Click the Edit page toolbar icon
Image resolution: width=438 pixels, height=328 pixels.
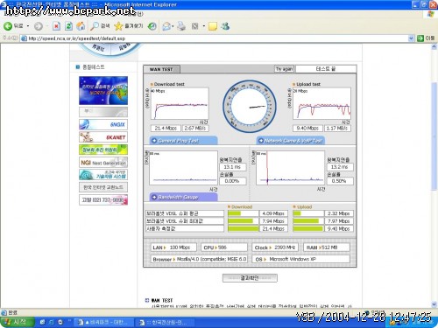tap(195, 26)
